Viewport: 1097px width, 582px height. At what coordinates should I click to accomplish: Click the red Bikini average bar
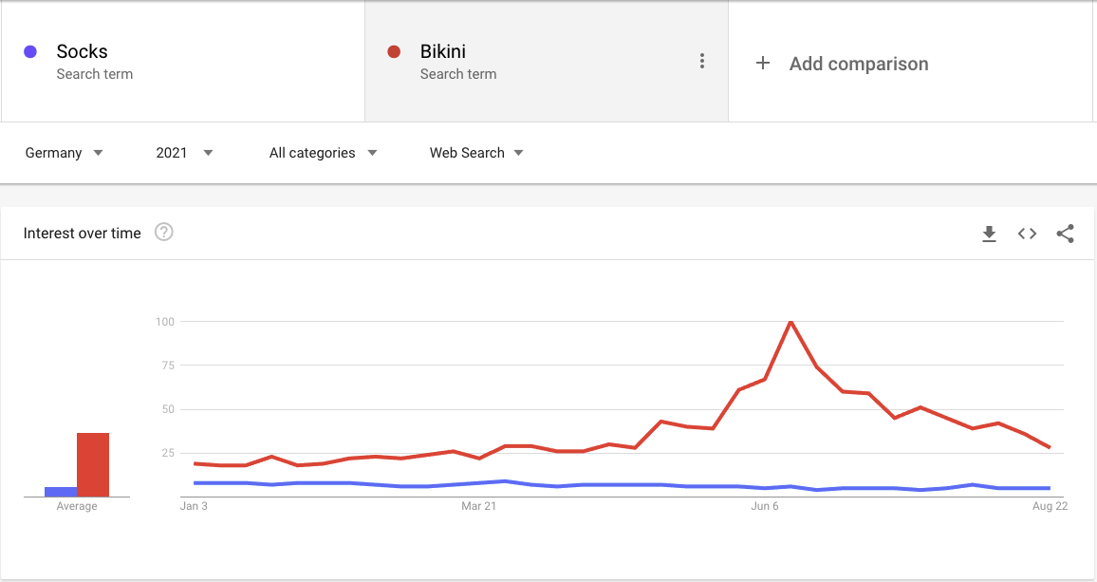click(x=93, y=465)
